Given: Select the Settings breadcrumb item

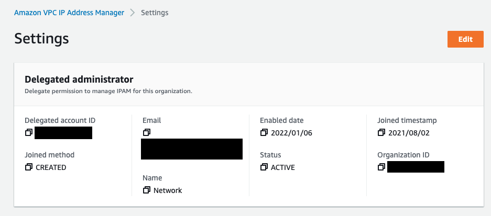Looking at the screenshot, I should [155, 13].
